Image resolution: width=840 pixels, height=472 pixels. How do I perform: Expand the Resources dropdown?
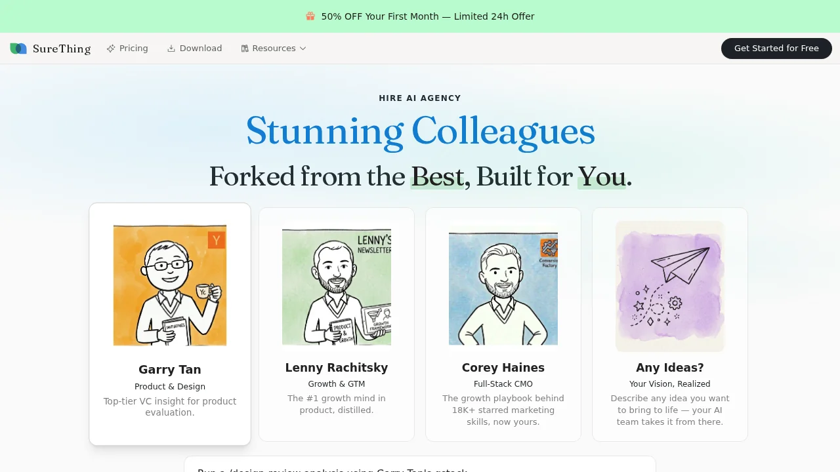(x=274, y=48)
